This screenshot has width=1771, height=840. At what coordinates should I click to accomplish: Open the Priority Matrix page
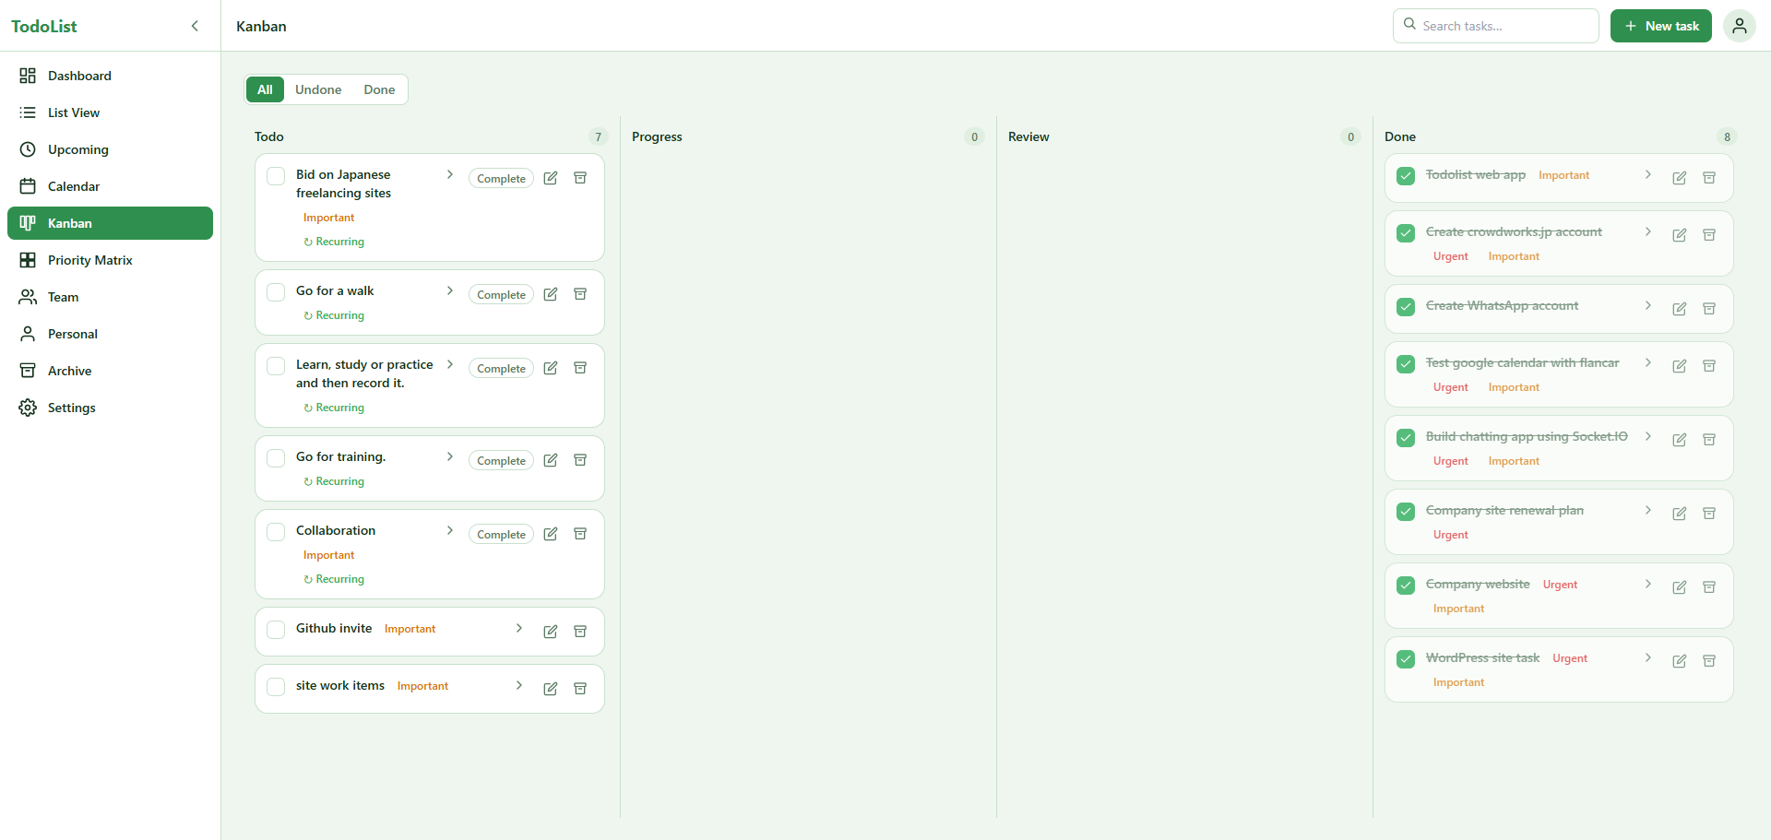coord(110,260)
